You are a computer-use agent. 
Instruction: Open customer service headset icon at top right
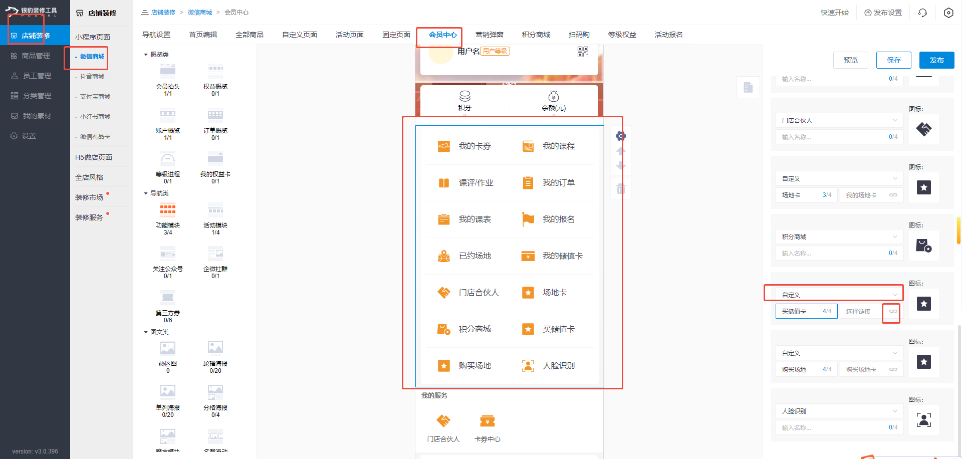922,13
